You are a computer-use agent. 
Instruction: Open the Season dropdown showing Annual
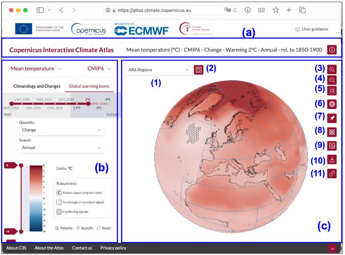tap(61, 147)
